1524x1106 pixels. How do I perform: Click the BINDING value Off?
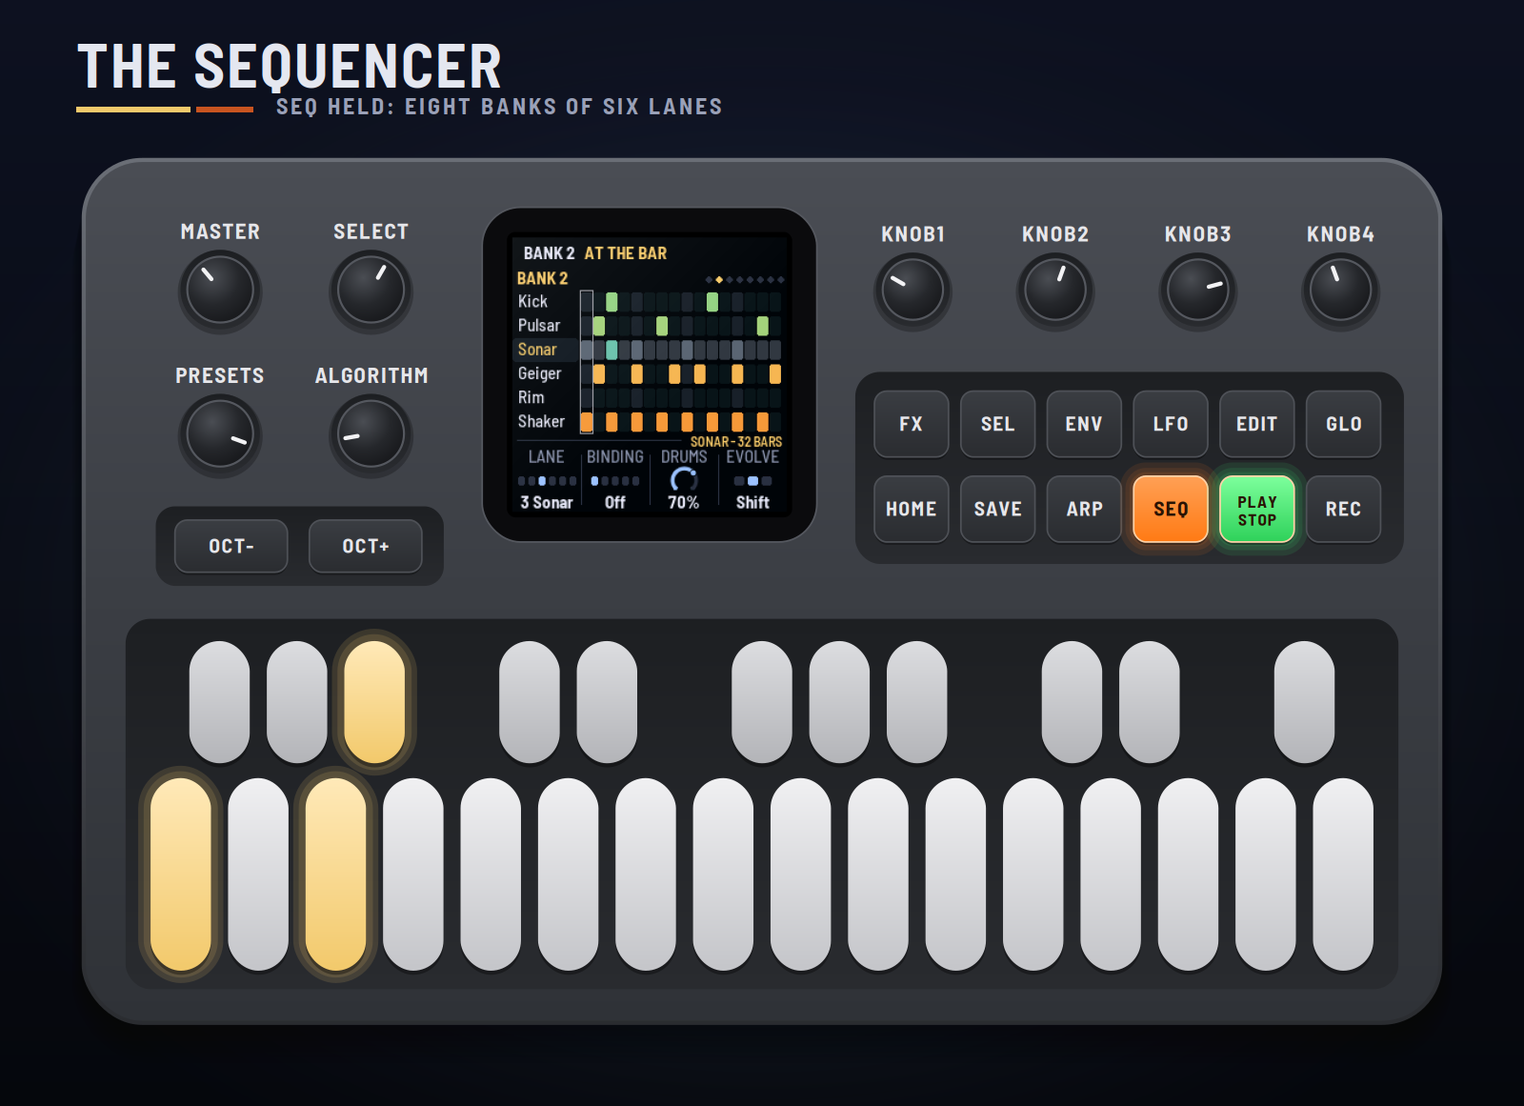coord(615,502)
